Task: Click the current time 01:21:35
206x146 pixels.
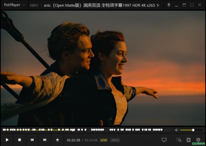Action: pos(73,140)
